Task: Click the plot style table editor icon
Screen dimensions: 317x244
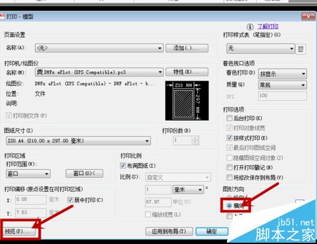Action: tap(301, 49)
